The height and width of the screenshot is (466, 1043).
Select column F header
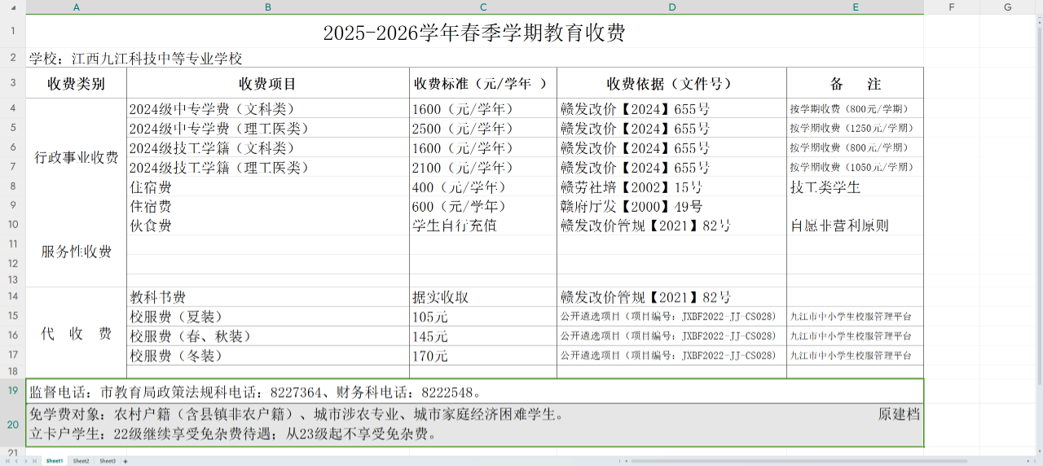952,7
